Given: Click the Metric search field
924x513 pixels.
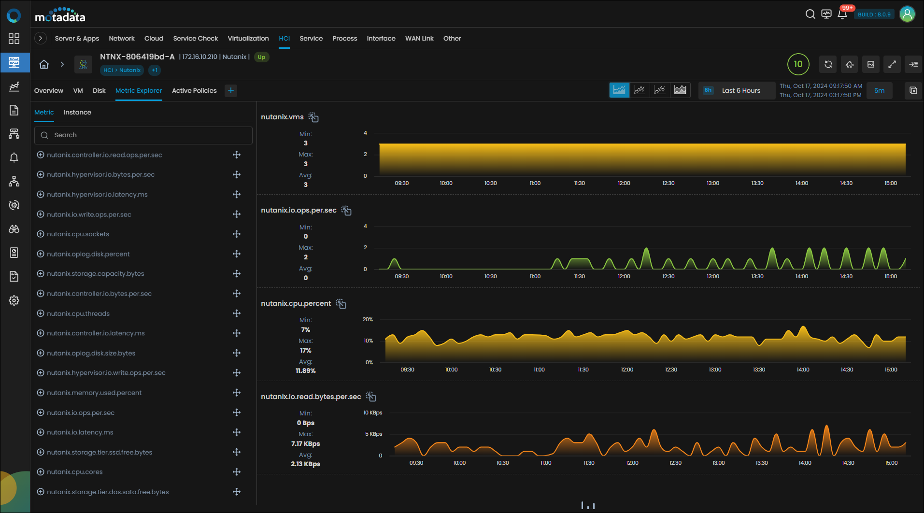Looking at the screenshot, I should [x=143, y=135].
